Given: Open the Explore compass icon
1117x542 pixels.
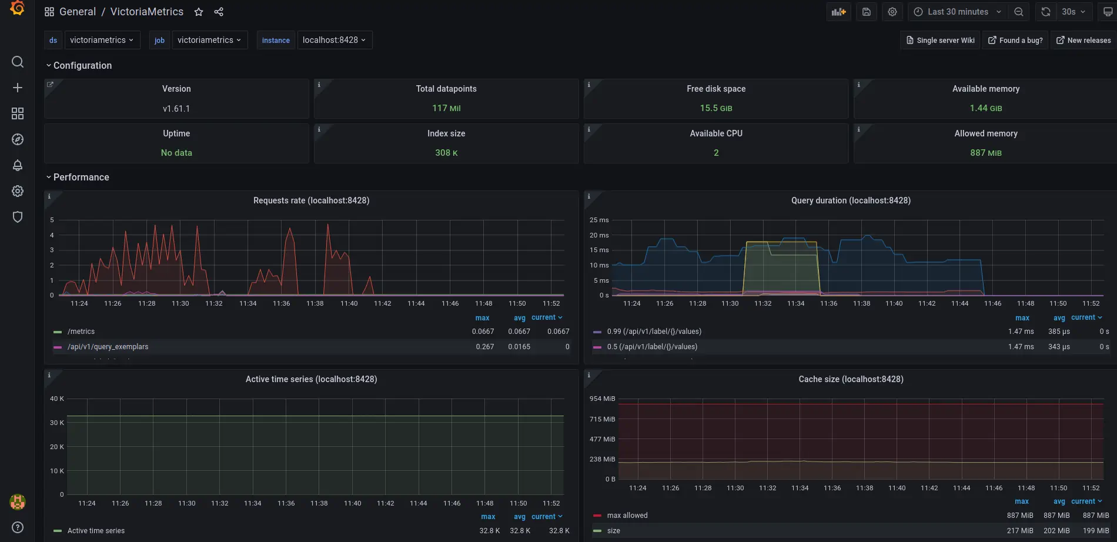Looking at the screenshot, I should tap(18, 139).
